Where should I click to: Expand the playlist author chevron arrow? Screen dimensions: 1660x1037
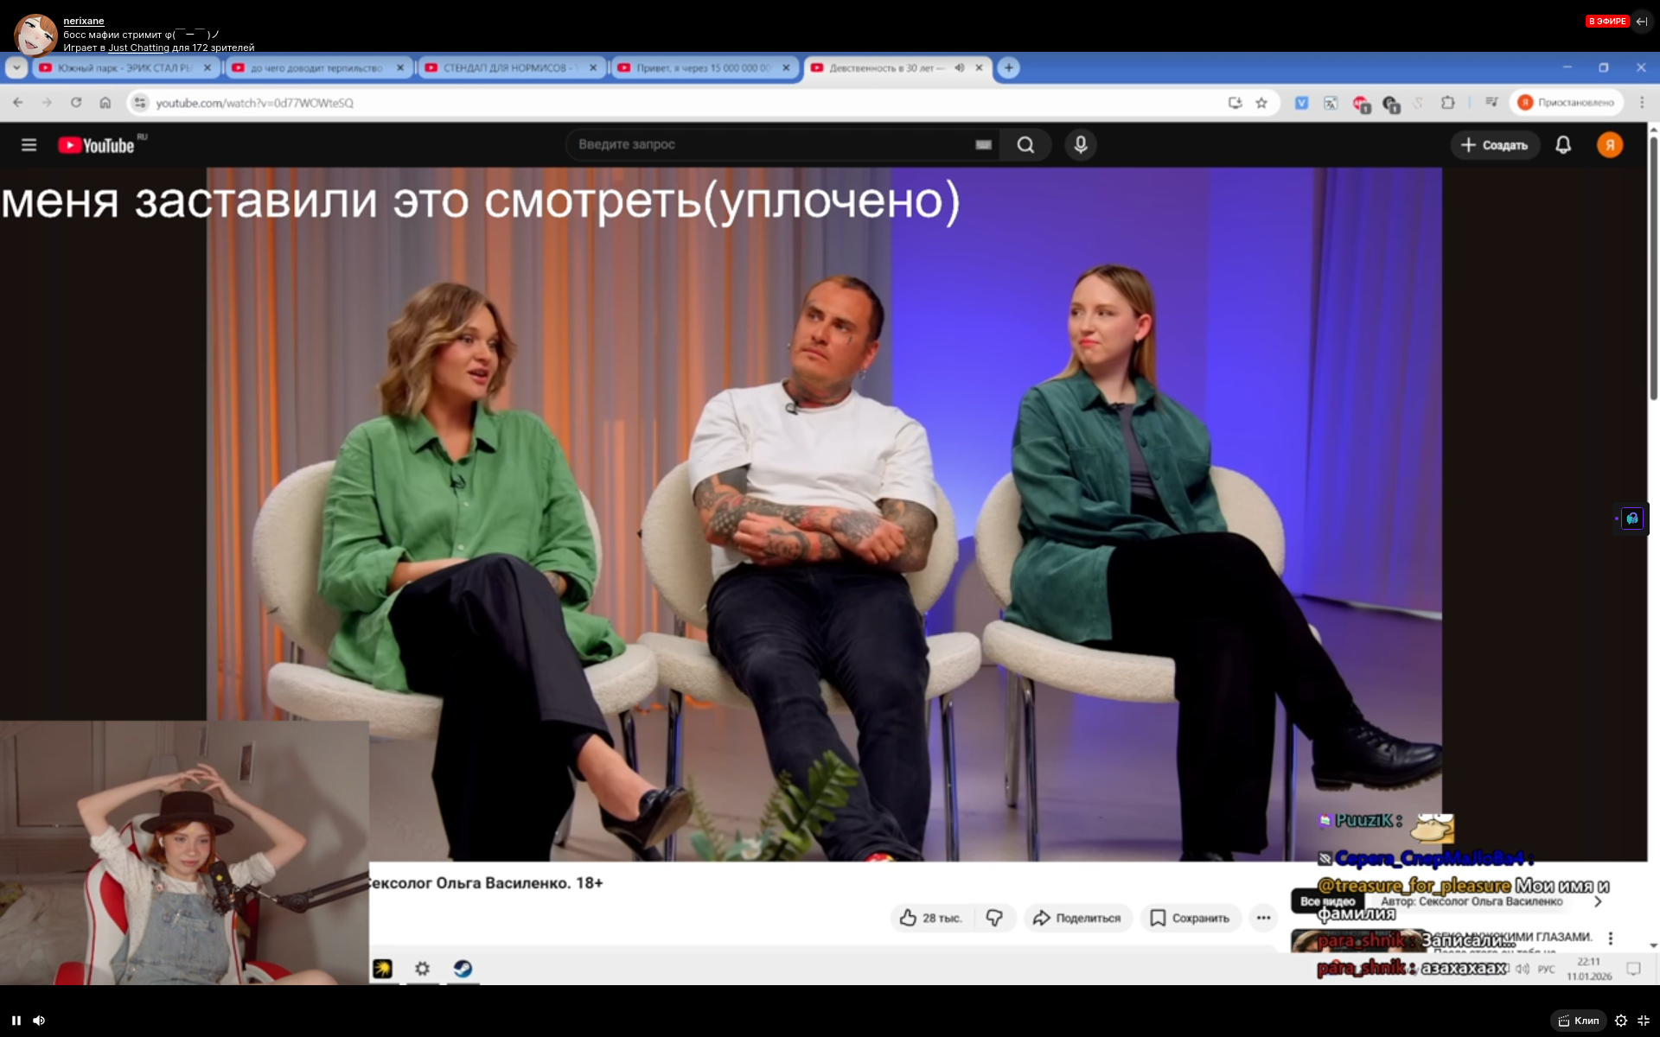tap(1598, 901)
